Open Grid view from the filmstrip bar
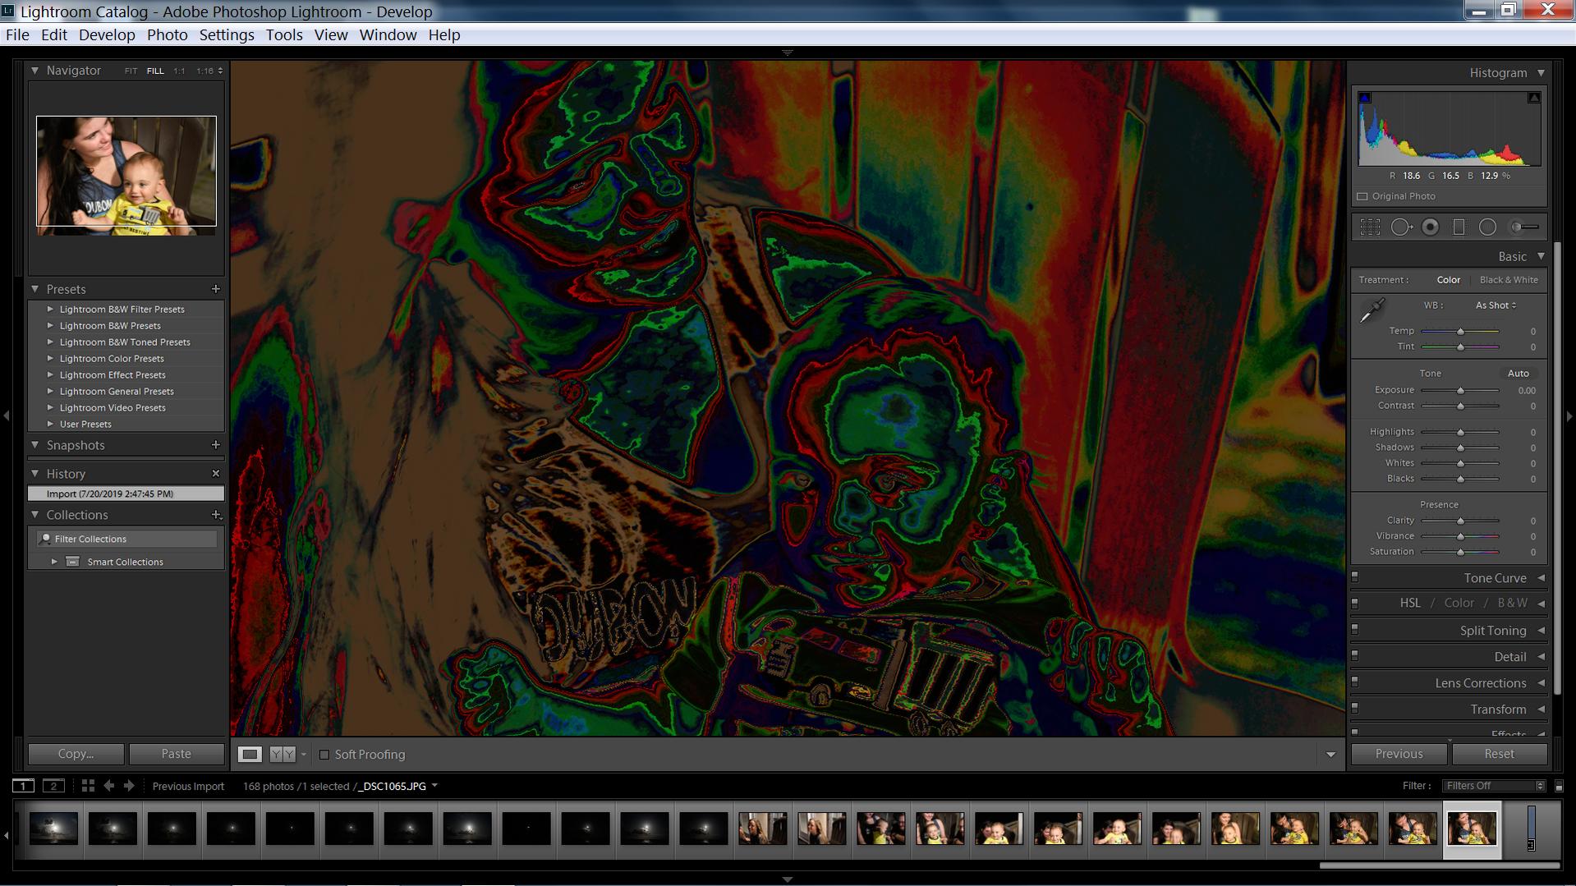Viewport: 1576px width, 886px height. 88,786
